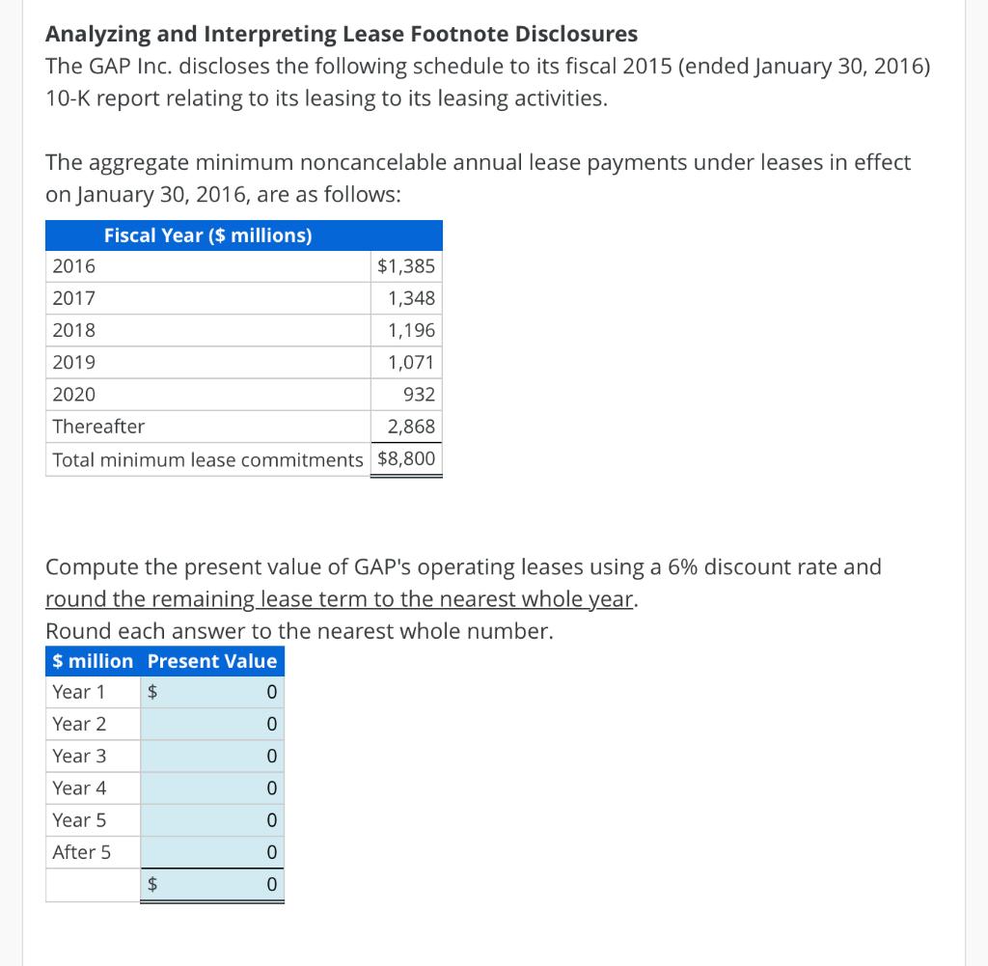Screen dimensions: 988x966
Task: Click the 2016 row showing $1,385
Action: click(x=241, y=266)
